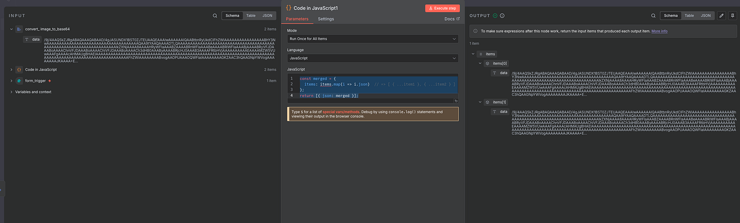
Task: Click the green success checkmark beside OUTPUT
Action: 495,16
